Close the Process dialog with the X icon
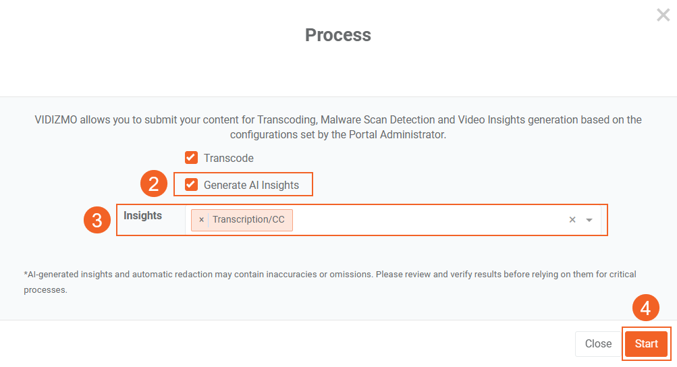This screenshot has width=677, height=367. click(x=663, y=15)
